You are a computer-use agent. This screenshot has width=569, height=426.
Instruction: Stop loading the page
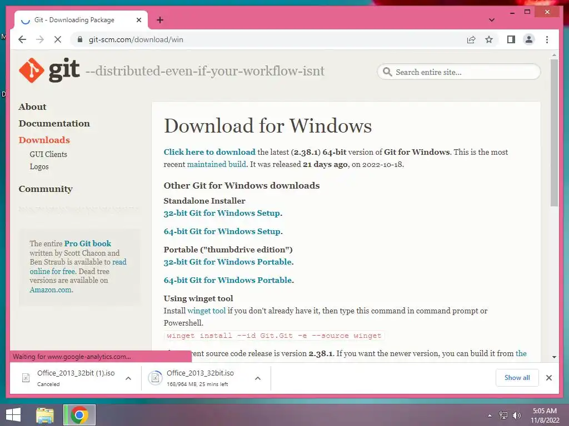[58, 39]
